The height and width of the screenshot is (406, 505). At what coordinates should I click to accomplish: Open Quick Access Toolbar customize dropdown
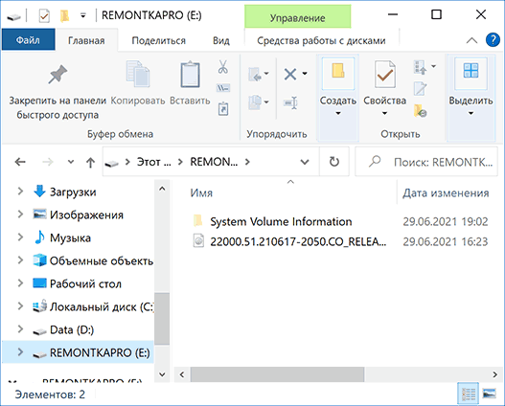tap(83, 15)
